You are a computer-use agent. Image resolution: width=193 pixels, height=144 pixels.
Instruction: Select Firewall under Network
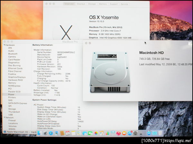[x=12, y=120]
